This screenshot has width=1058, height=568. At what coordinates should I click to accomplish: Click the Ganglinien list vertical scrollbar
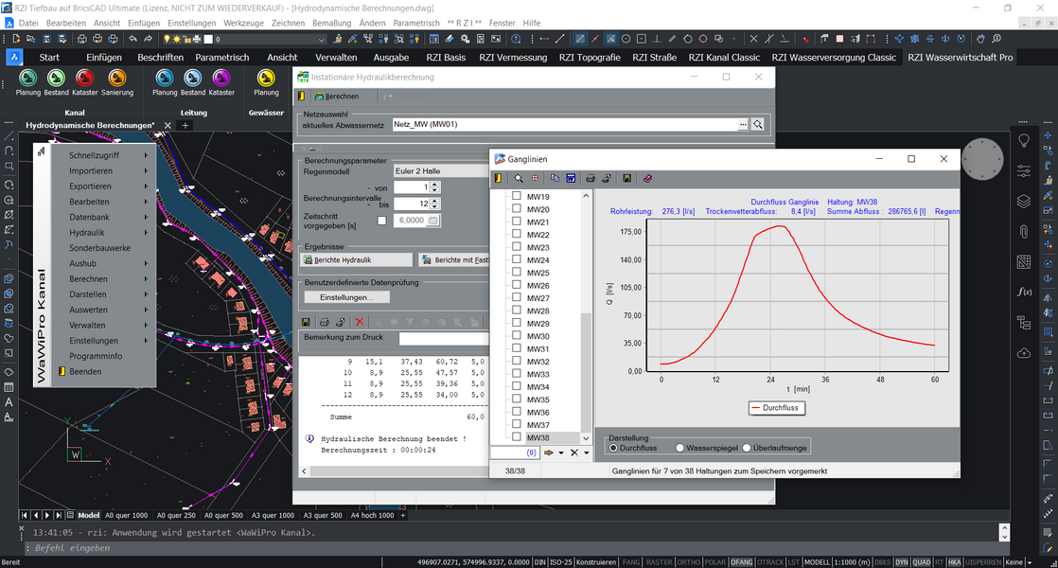click(586, 317)
